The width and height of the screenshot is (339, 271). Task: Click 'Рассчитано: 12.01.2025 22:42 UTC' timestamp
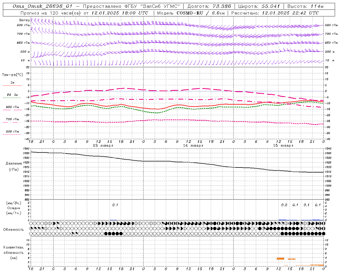click(275, 13)
